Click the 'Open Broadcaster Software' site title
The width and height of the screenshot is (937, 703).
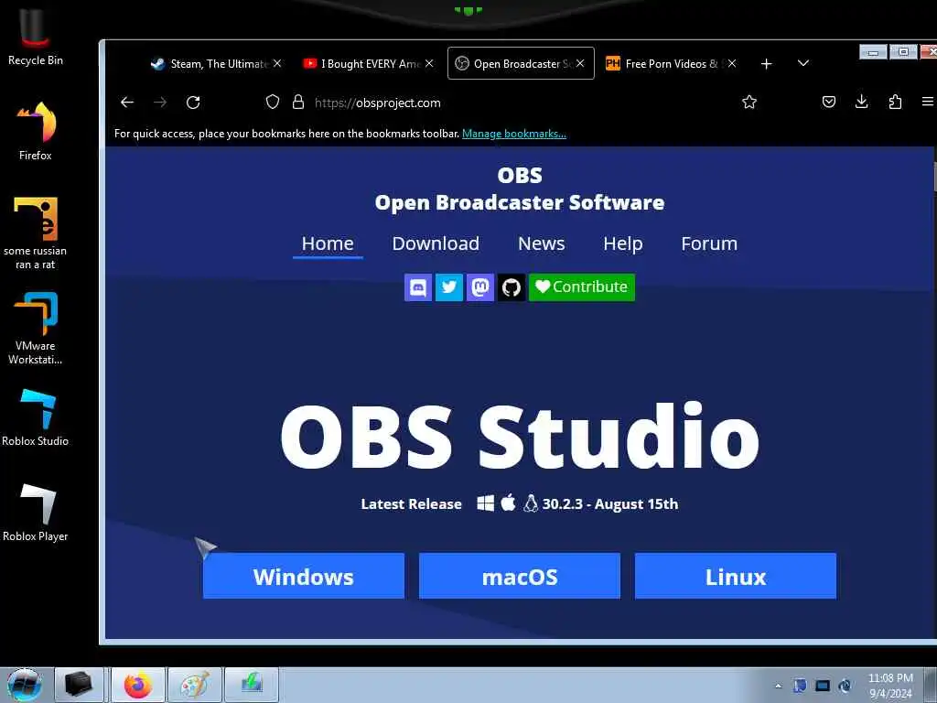point(520,202)
